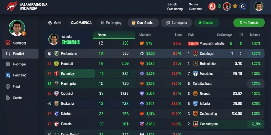Image resolution: width=271 pixels, height=135 pixels.
Task: Select the highlighted Rretatioy team row
Action: click(154, 74)
